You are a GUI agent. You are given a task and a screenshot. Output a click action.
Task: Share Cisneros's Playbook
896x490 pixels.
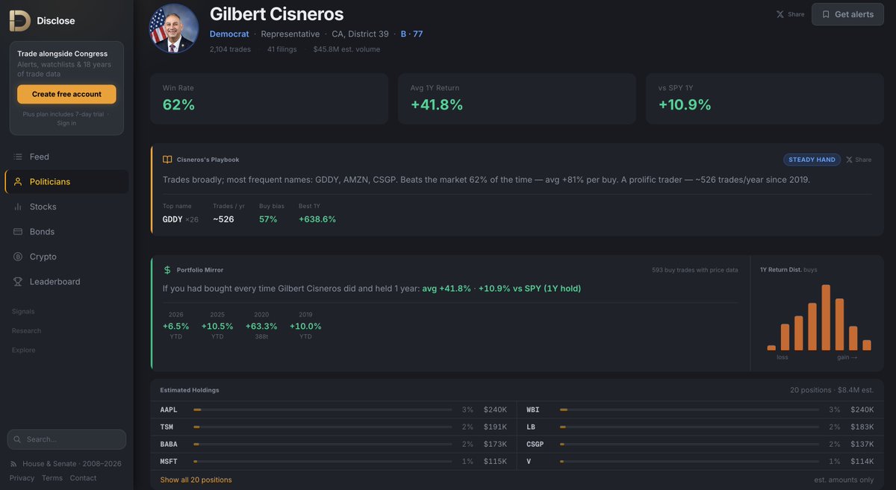(x=859, y=160)
